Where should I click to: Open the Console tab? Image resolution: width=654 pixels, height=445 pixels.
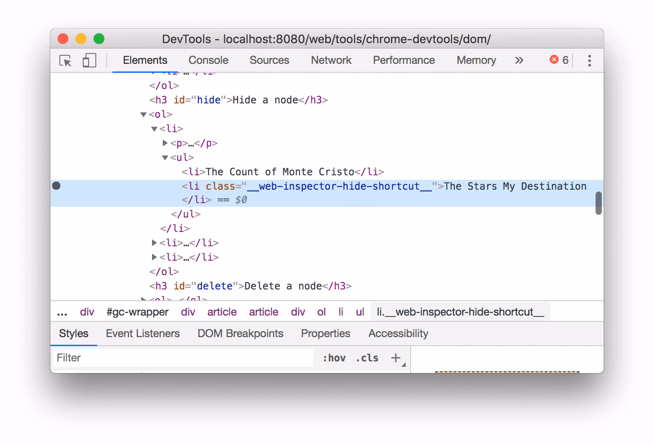pyautogui.click(x=208, y=60)
